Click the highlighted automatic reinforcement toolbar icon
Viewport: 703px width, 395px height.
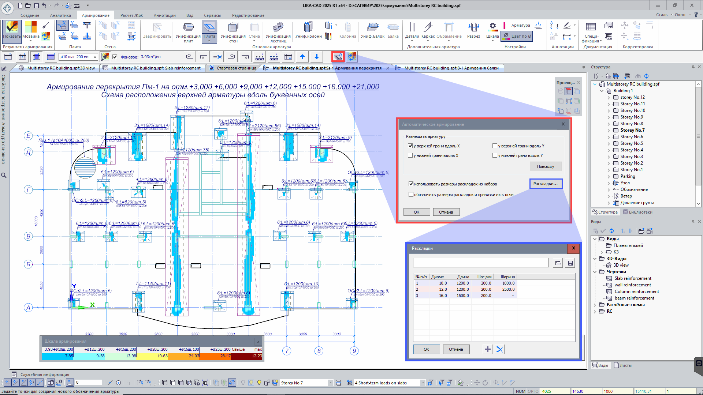[x=338, y=57]
